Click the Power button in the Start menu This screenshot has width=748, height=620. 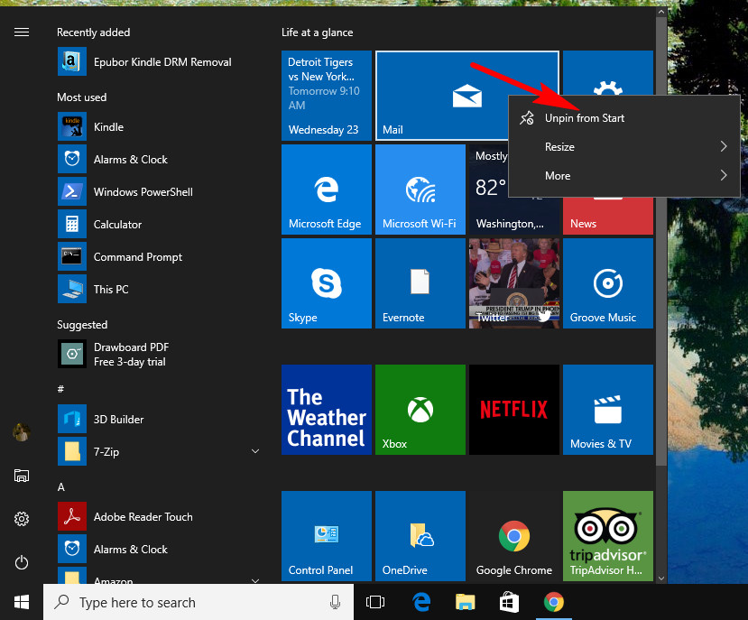(x=22, y=562)
